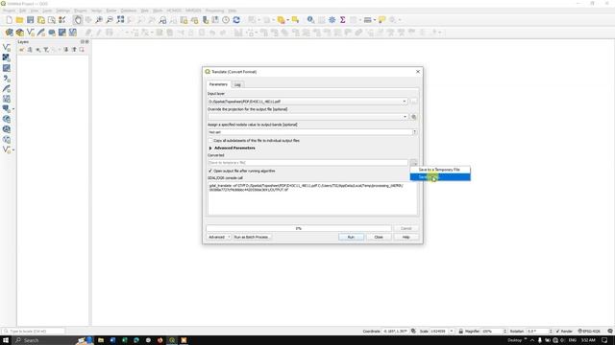Viewport: 615px width, 345px height.
Task: Click the EPSG:4326 CRS button
Action: (x=589, y=331)
